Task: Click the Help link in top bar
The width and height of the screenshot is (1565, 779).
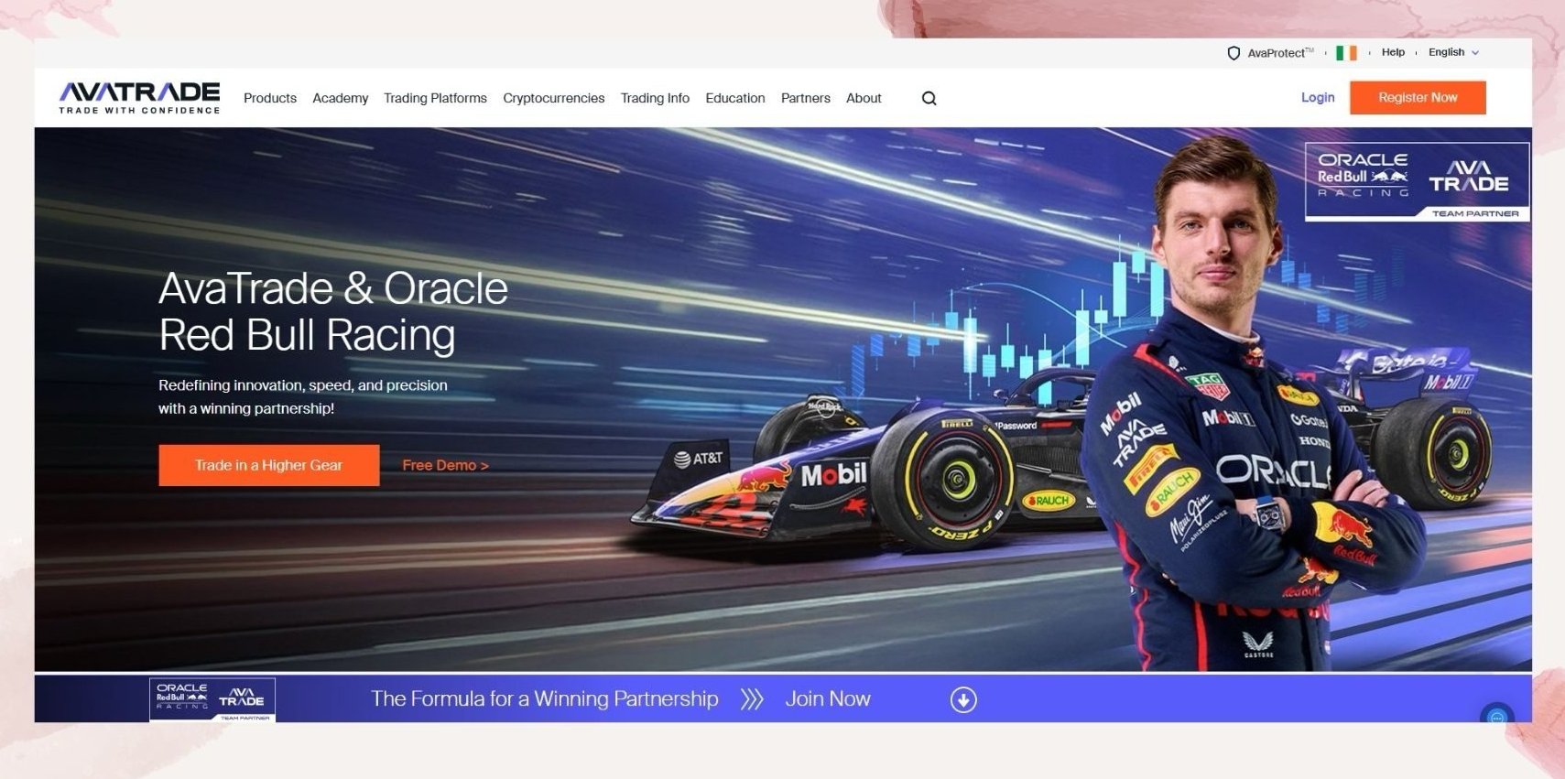Action: tap(1393, 52)
